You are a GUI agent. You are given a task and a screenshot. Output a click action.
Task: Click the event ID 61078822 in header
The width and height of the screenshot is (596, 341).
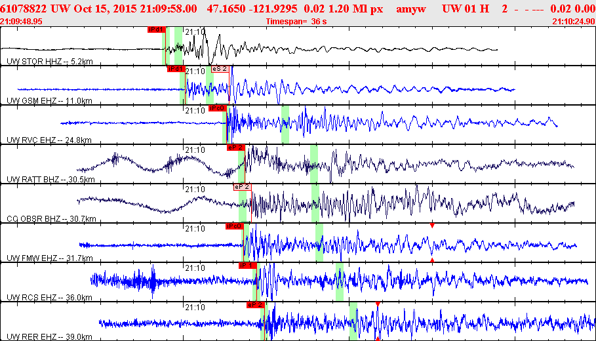[23, 9]
